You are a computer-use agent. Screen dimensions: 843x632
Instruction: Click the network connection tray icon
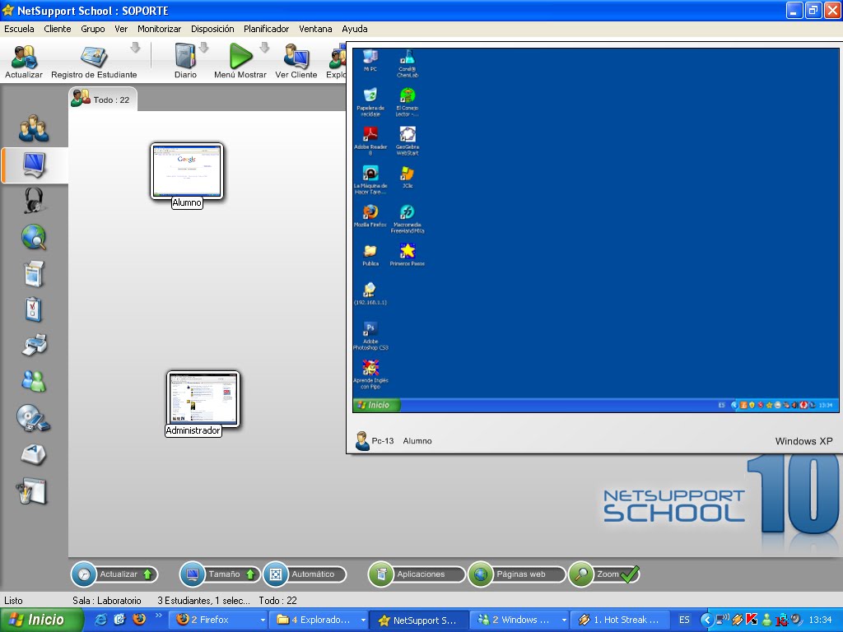tap(722, 620)
